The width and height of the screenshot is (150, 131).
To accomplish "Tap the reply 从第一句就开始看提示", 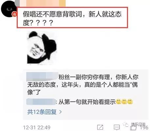I will 87,102.
